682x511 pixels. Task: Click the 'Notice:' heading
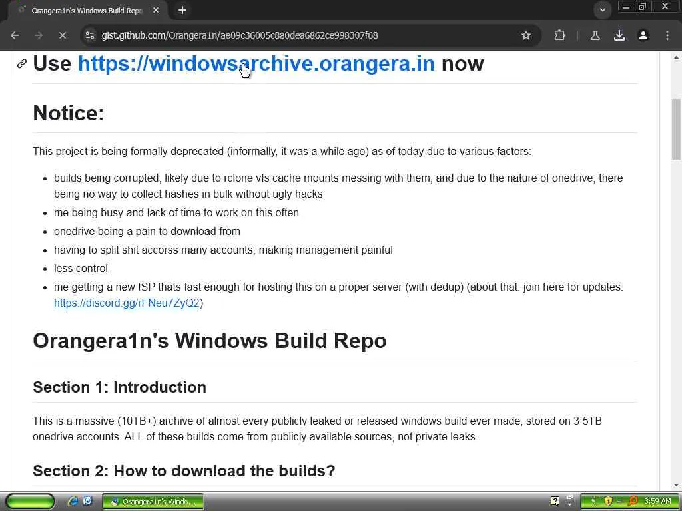pyautogui.click(x=69, y=113)
